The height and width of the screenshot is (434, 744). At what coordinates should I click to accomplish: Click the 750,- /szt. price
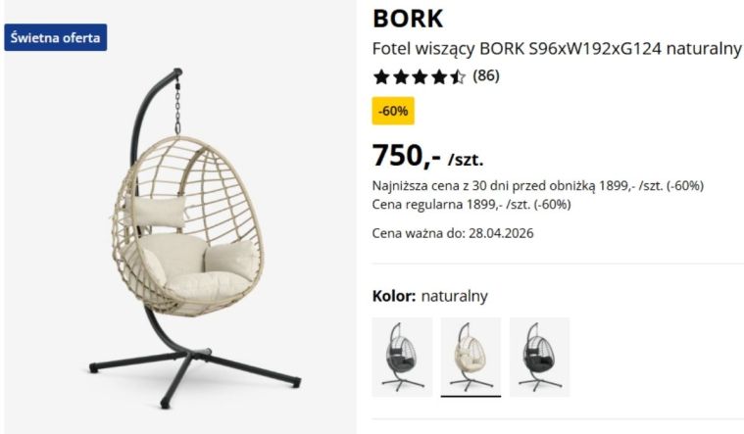point(428,156)
